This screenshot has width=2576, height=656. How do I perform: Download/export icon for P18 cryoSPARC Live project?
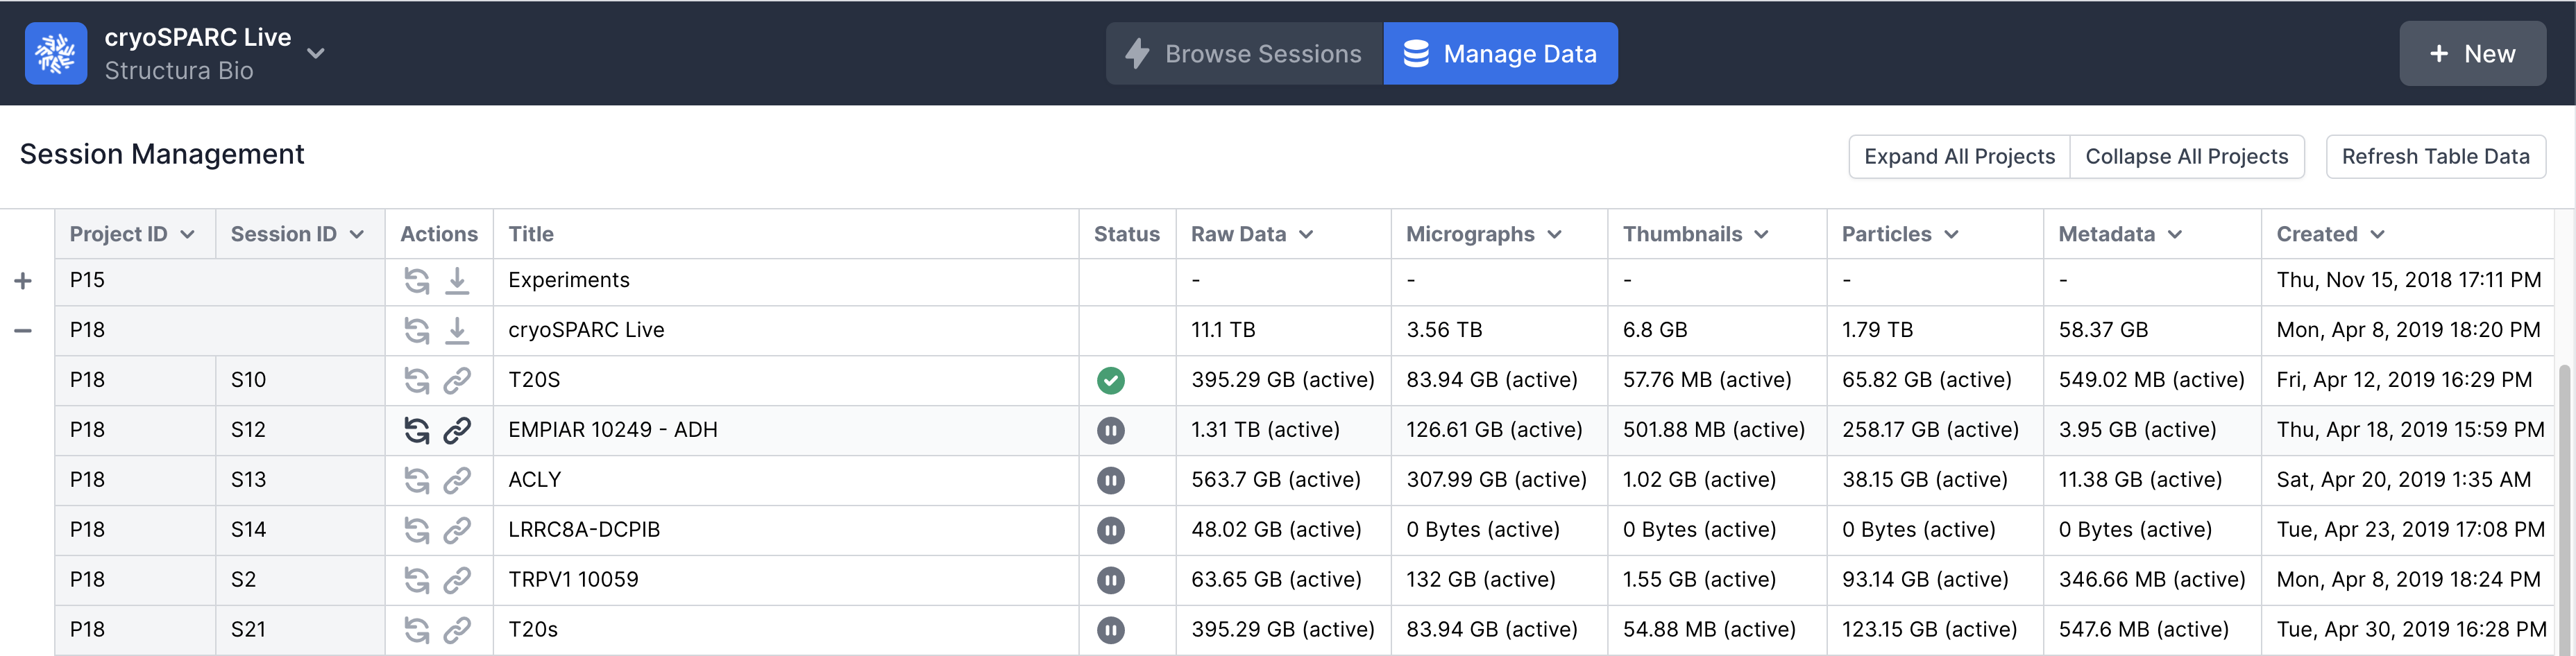(x=457, y=331)
